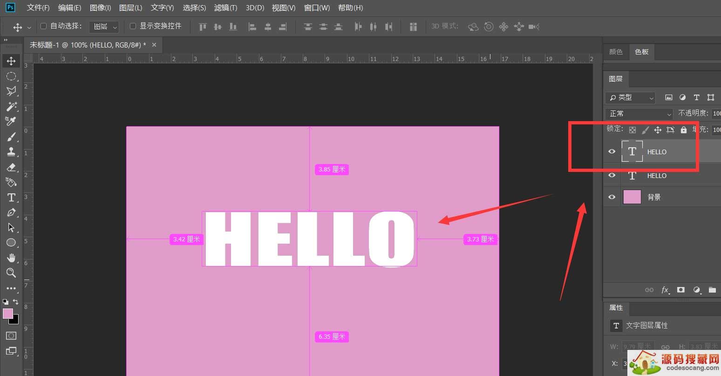Image resolution: width=721 pixels, height=376 pixels.
Task: Open the 图层(L) menu
Action: 130,8
